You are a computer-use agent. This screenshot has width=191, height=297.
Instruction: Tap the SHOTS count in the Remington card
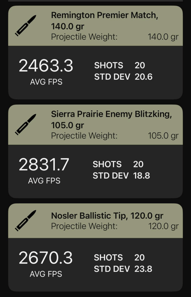pos(139,65)
